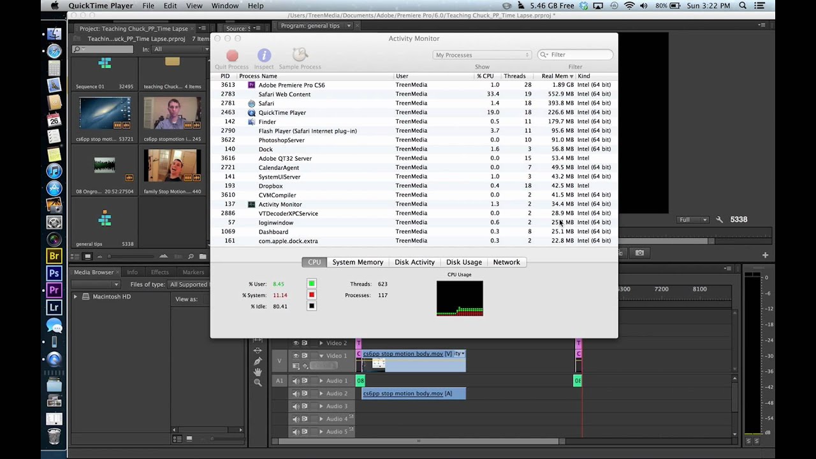This screenshot has height=459, width=816.
Task: Click the Sample Process icon
Action: pos(300,55)
